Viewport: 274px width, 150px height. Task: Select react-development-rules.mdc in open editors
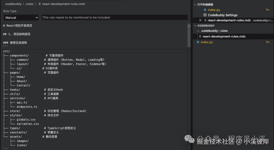click(x=229, y=20)
